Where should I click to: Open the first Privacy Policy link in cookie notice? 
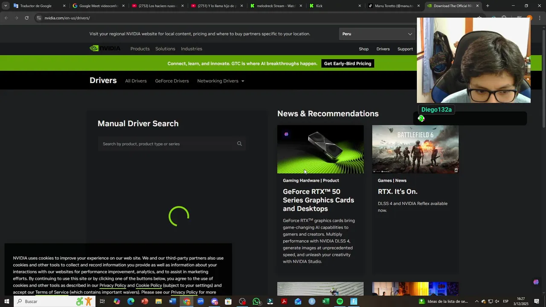pyautogui.click(x=113, y=285)
